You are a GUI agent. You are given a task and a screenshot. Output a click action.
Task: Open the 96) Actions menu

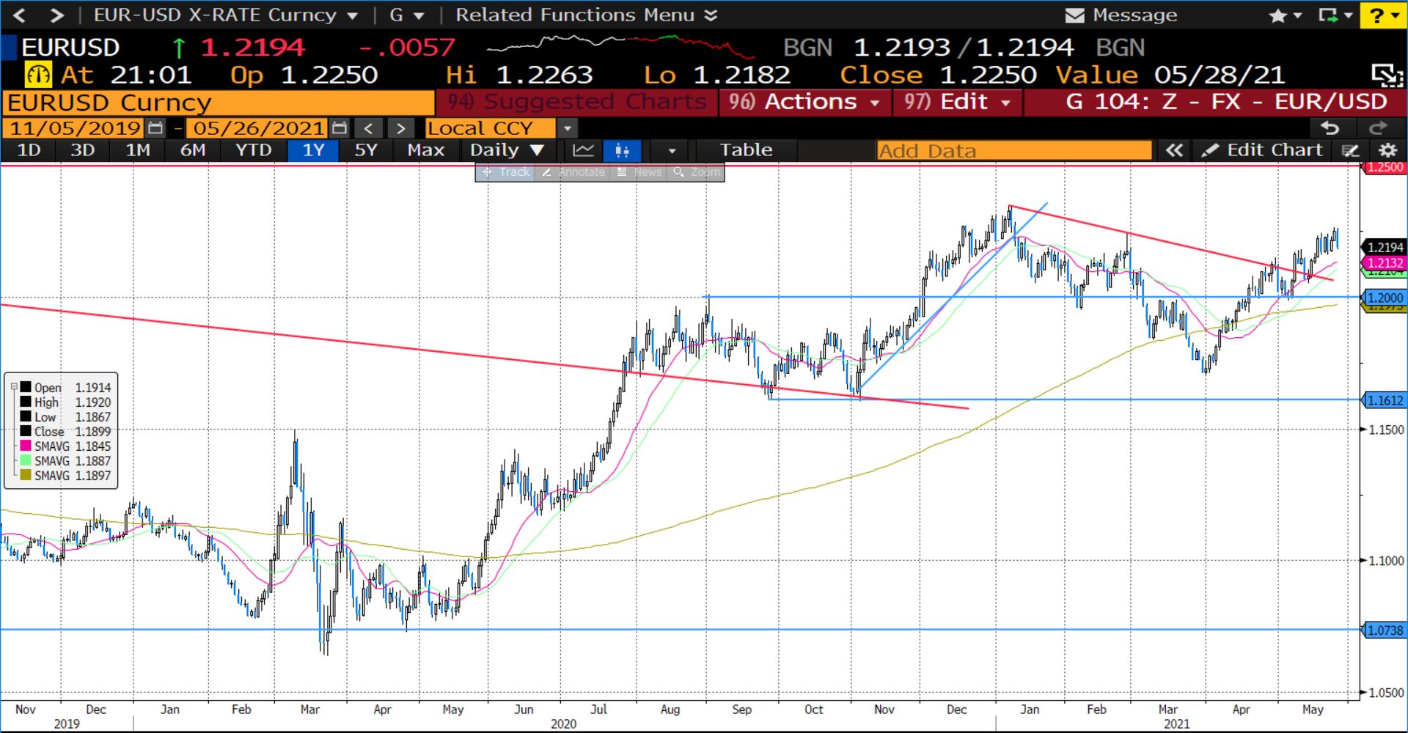tap(804, 103)
